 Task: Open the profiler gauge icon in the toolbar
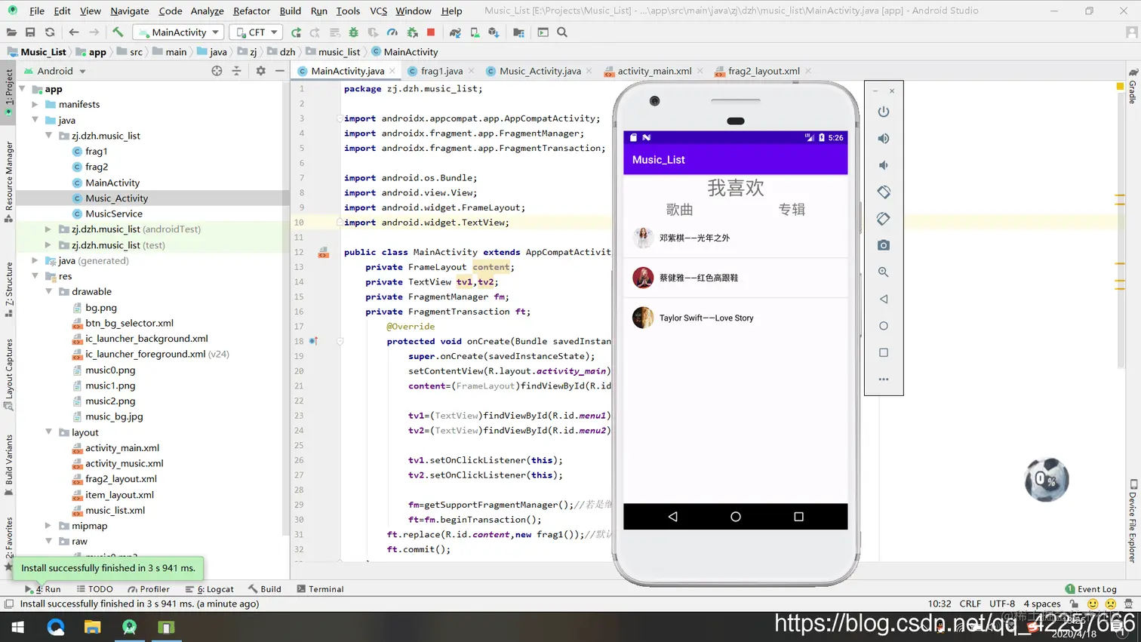pos(392,32)
